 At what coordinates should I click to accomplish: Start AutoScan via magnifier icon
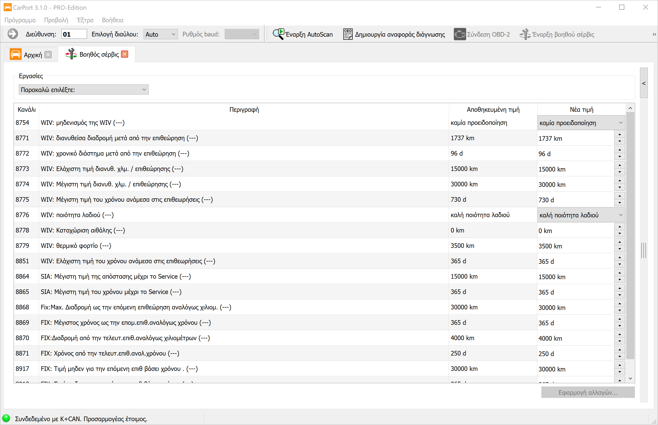(278, 34)
